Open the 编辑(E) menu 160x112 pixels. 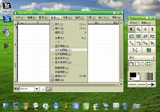point(32,18)
